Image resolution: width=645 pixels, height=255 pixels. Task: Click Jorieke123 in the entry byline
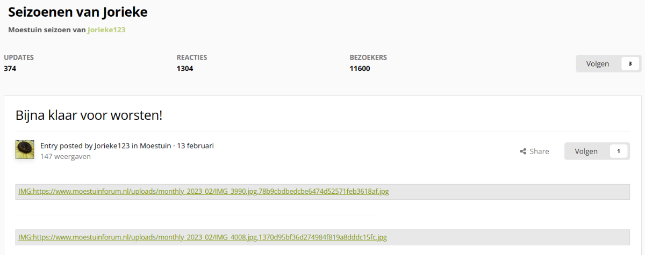pyautogui.click(x=111, y=145)
